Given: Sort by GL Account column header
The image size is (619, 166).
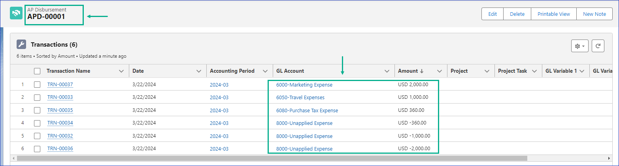Looking at the screenshot, I should point(290,71).
